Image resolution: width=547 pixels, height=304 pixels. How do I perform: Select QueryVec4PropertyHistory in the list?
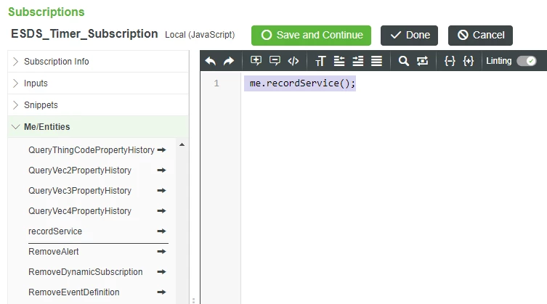[80, 210]
